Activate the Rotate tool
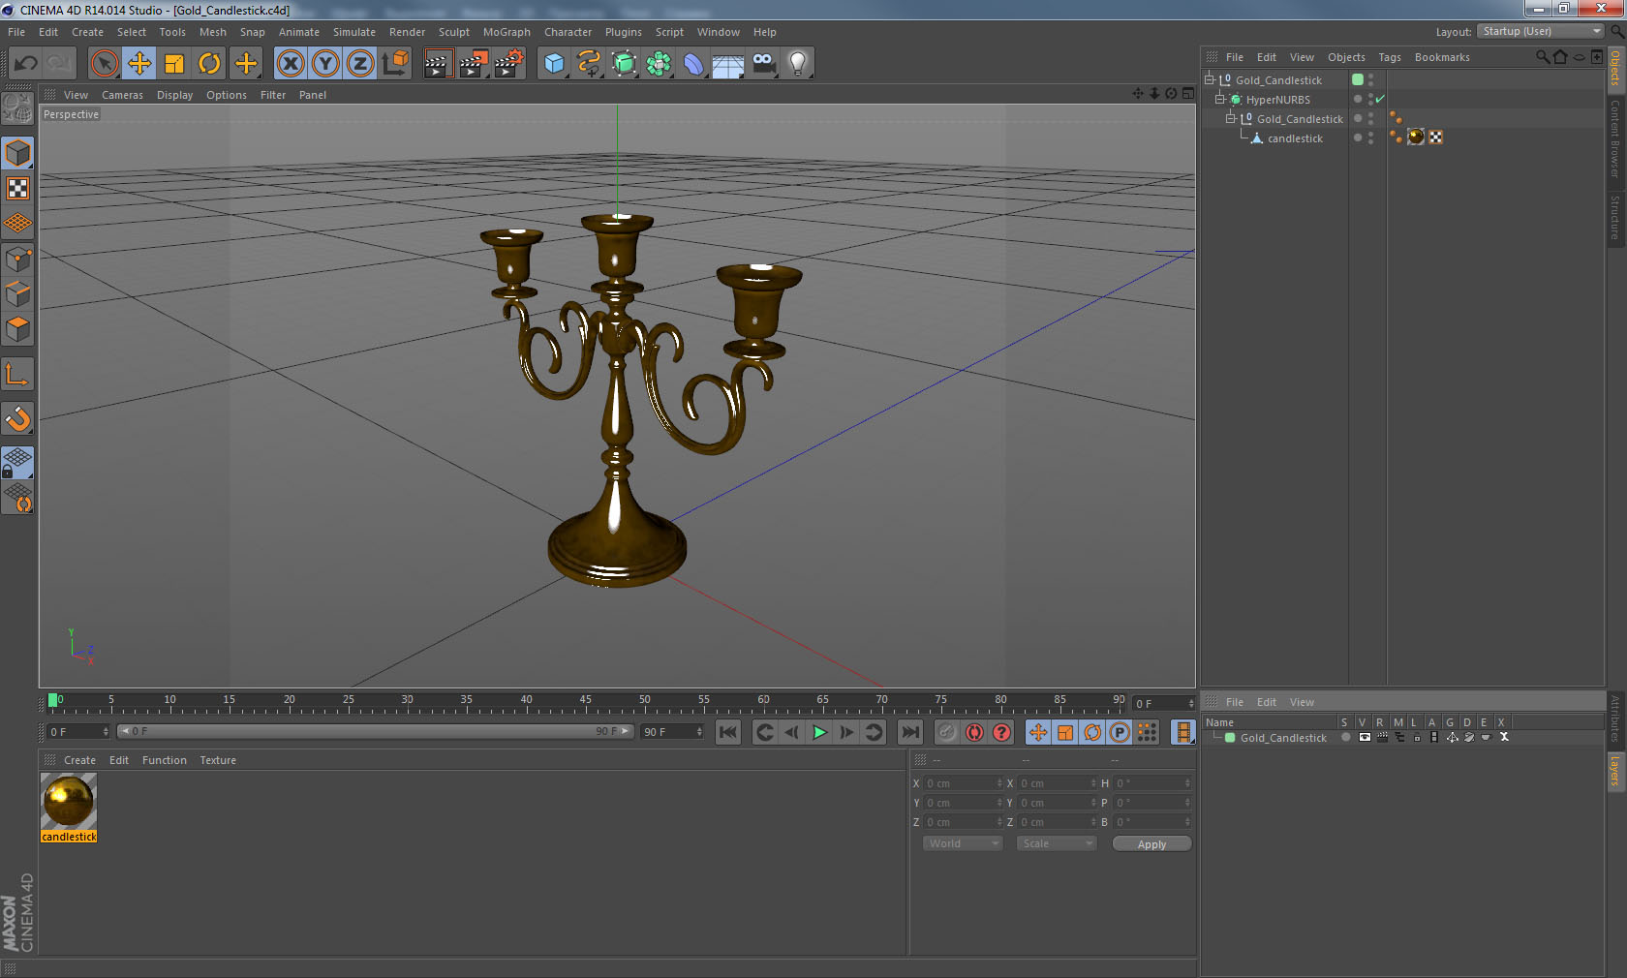Viewport: 1627px width, 978px height. pyautogui.click(x=209, y=64)
